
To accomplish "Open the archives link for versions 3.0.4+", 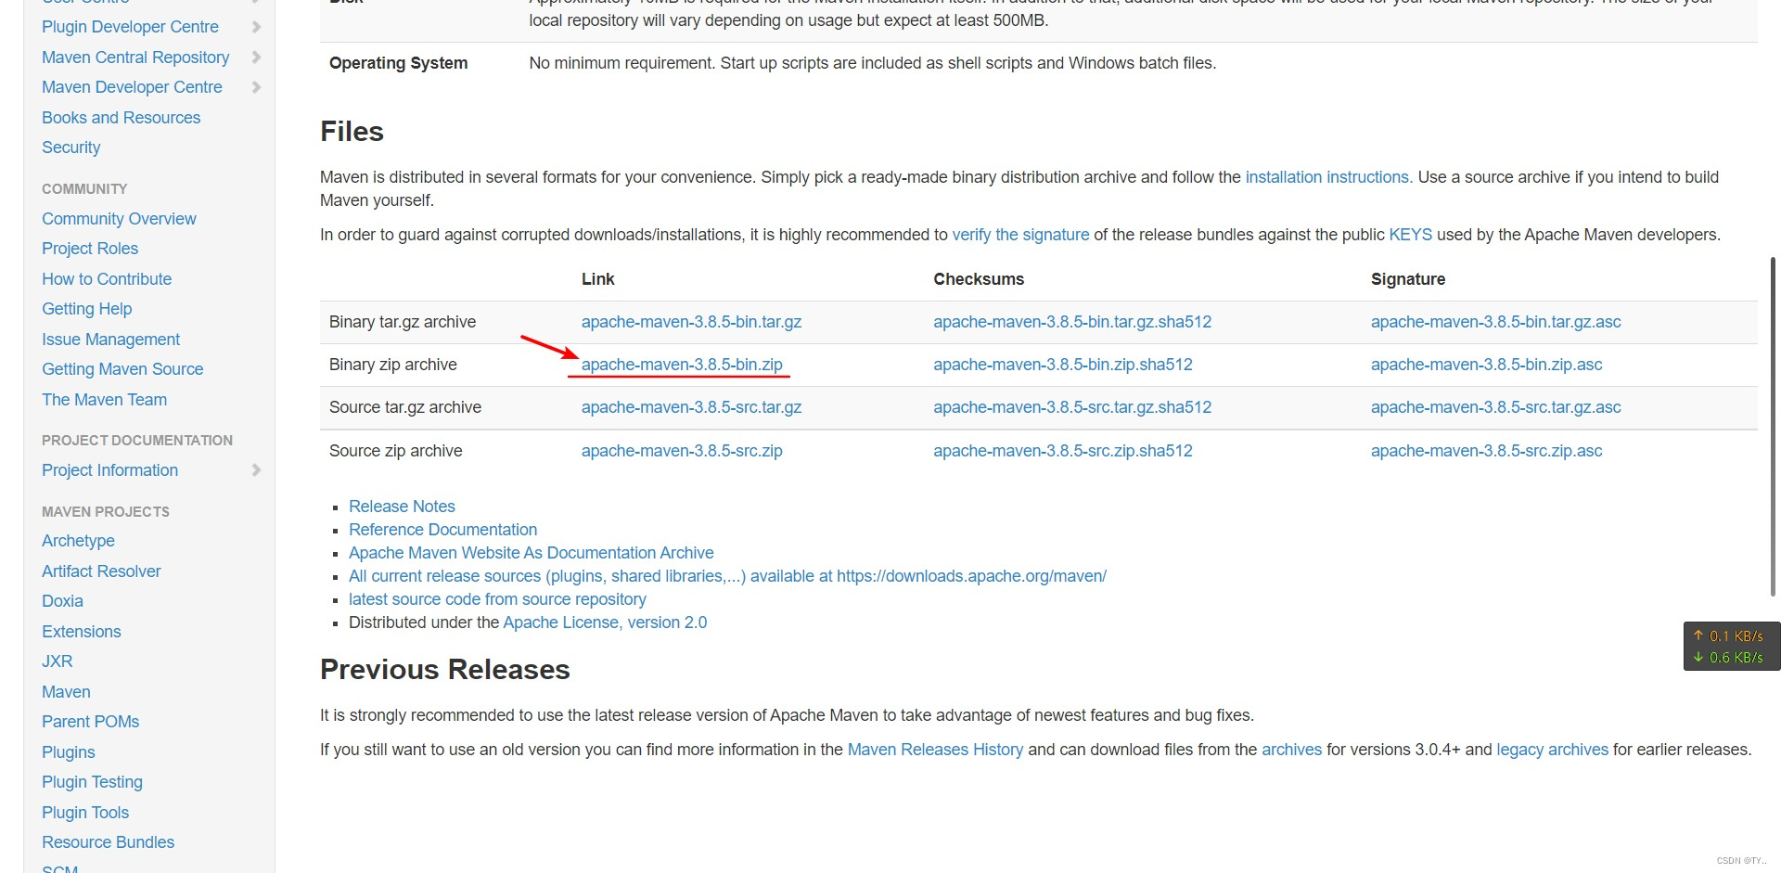I will [1291, 750].
